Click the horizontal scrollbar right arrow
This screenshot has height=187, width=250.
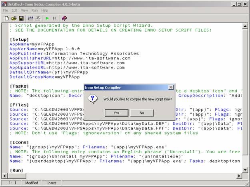[x=239, y=176]
